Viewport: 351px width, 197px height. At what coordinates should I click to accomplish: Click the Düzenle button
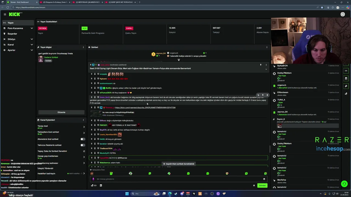(61, 112)
